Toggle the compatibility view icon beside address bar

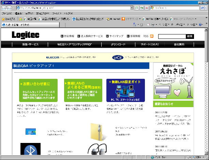point(137,8)
